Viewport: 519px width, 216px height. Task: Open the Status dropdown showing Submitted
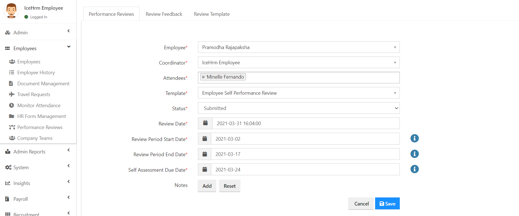(299, 108)
